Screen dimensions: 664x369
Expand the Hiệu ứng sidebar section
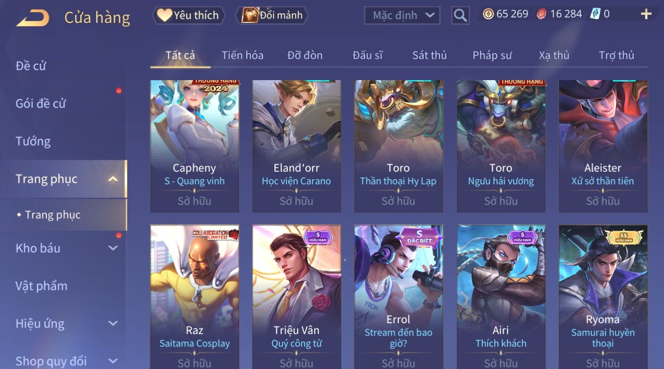113,323
